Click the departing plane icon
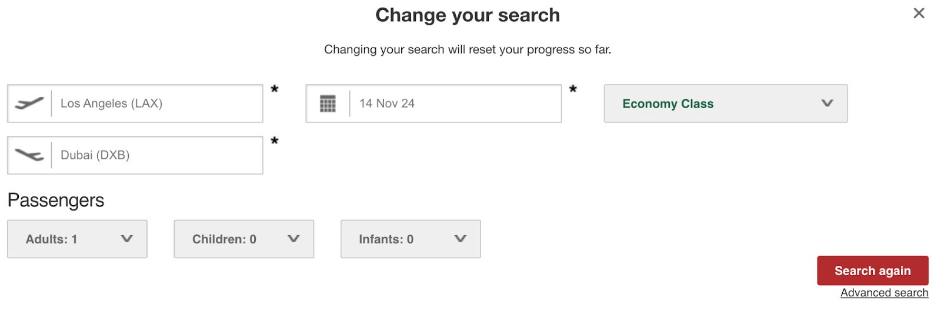The image size is (941, 314). (x=29, y=103)
